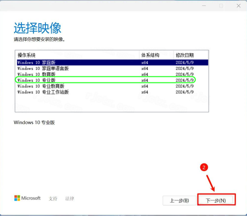The width and height of the screenshot is (247, 216).
Task: Select the Windows 10 家庭版 row
Action: pyautogui.click(x=112, y=63)
